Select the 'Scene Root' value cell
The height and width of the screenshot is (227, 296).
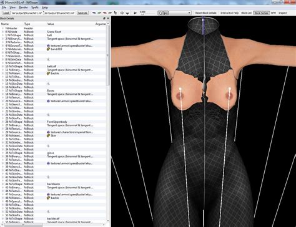tap(54, 32)
